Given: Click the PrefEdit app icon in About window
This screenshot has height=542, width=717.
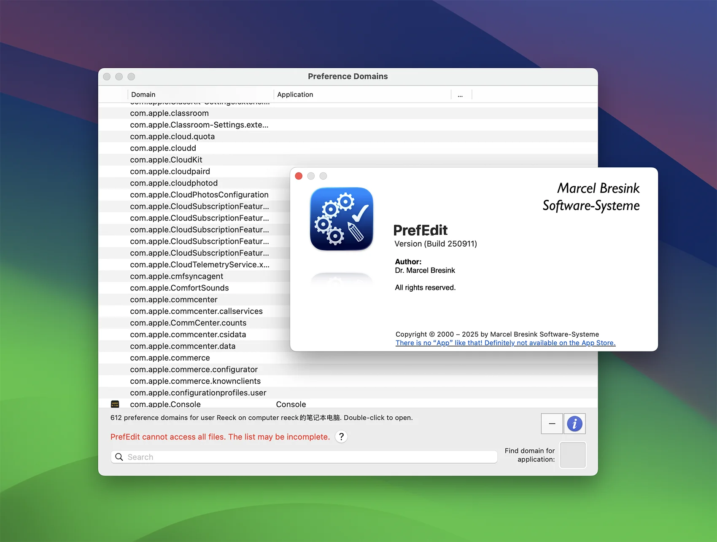Looking at the screenshot, I should coord(342,219).
